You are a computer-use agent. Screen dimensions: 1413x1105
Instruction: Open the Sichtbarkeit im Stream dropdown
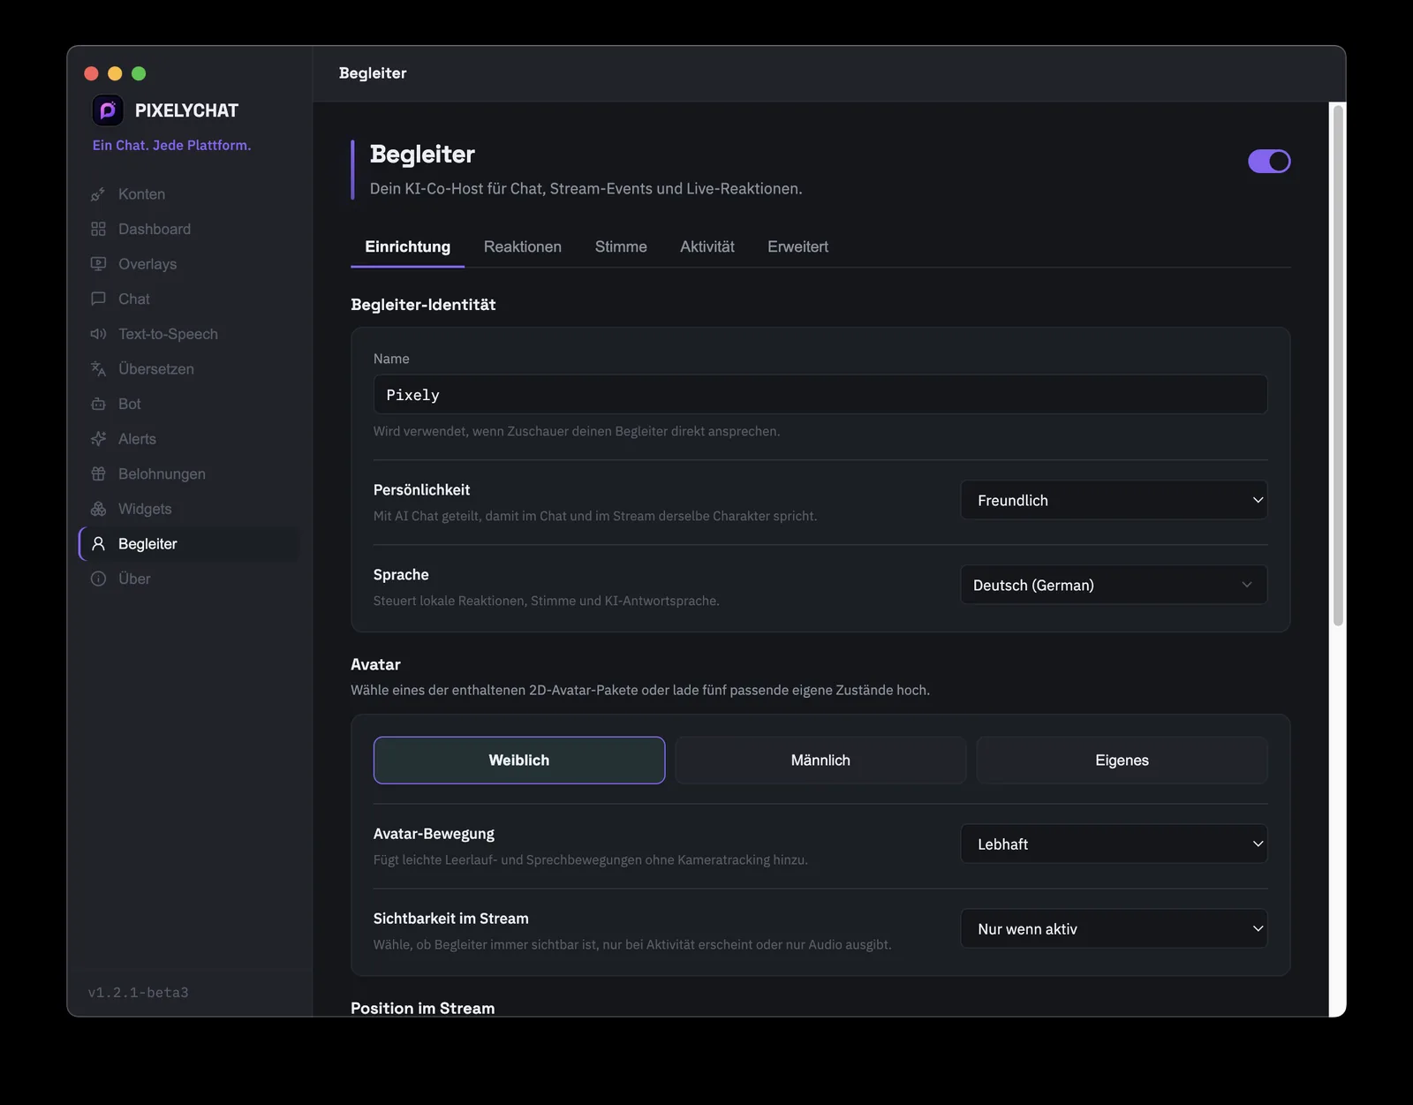[1114, 928]
